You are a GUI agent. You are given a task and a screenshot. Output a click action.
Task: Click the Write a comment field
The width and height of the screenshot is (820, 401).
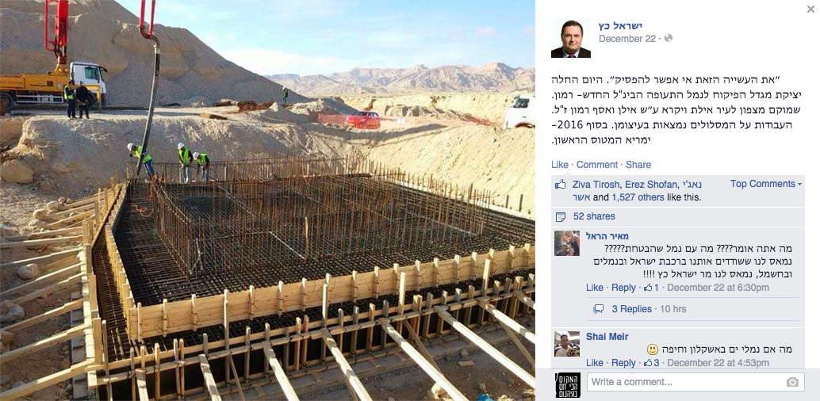pos(695,382)
